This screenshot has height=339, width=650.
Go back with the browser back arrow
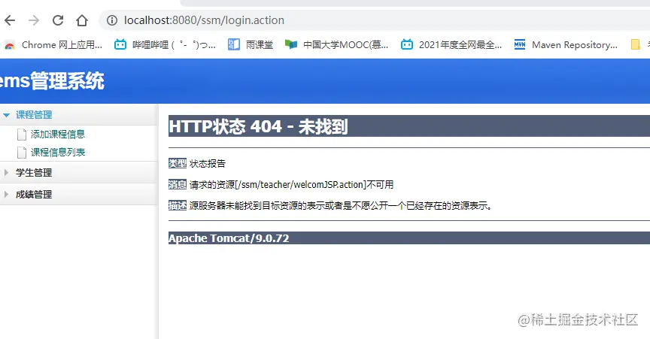point(10,20)
